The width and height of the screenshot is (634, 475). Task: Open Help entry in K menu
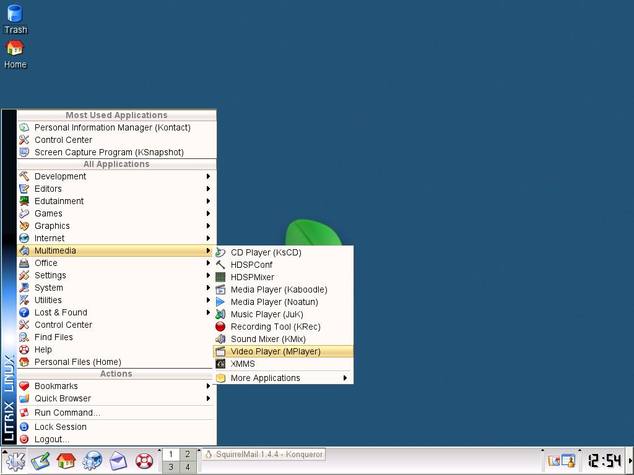point(115,350)
